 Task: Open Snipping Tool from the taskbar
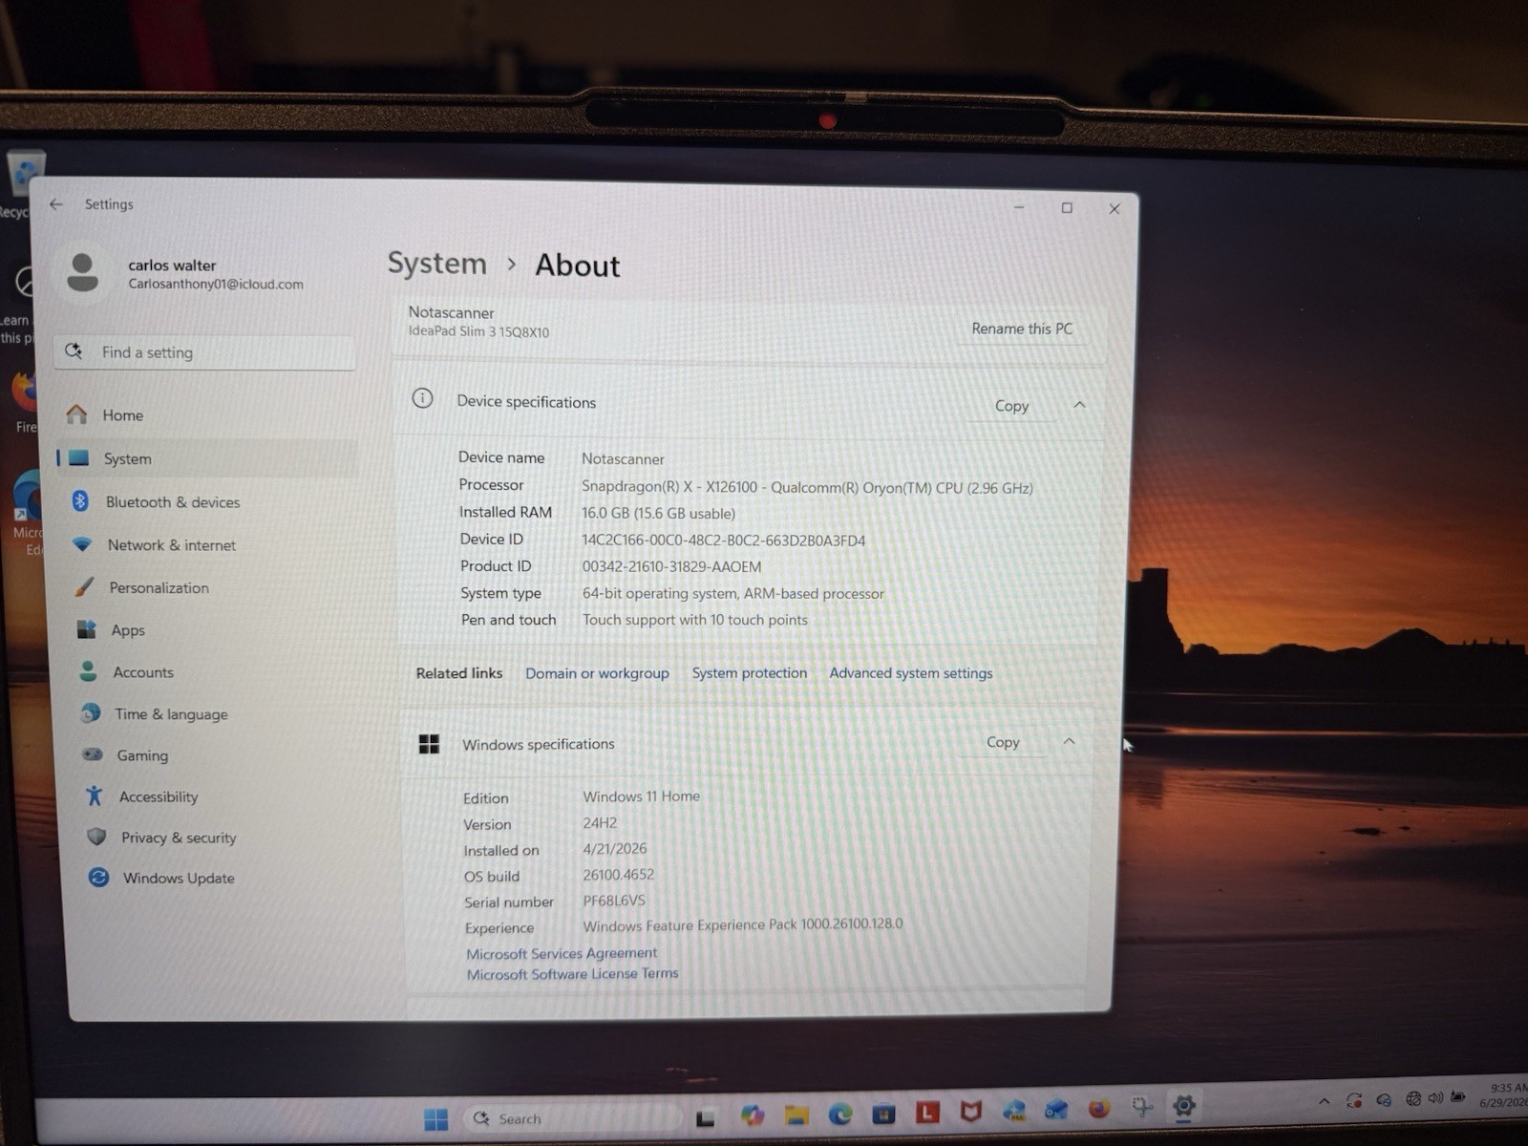pos(1142,1107)
